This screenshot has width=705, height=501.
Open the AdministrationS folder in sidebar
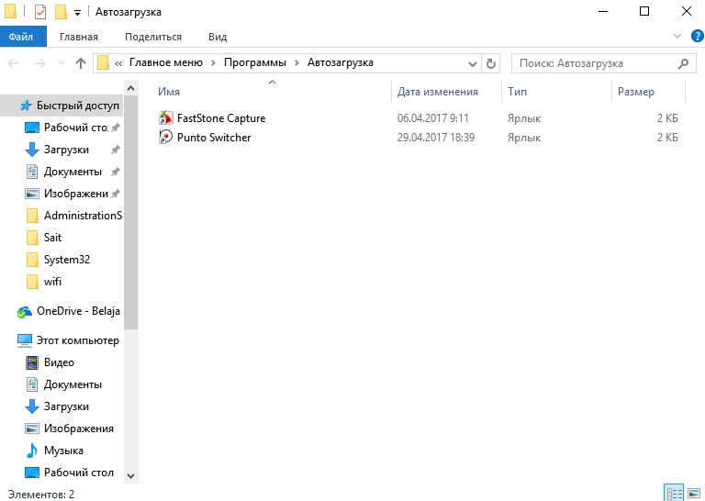[x=73, y=216]
